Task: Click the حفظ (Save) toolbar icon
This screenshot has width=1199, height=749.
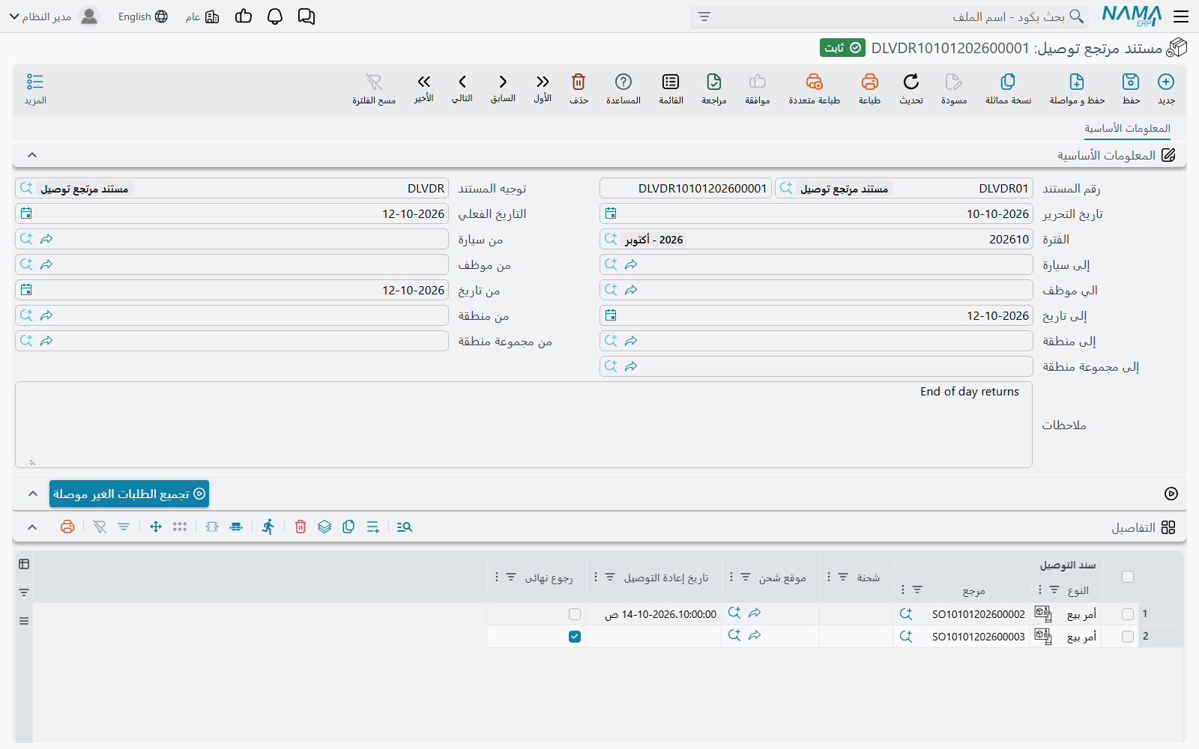Action: click(1131, 82)
